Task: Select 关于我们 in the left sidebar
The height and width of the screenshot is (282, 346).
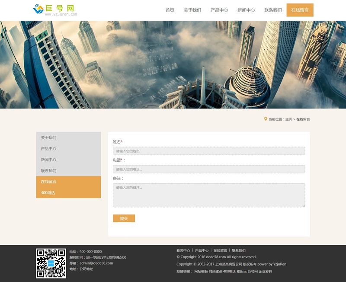Action: click(x=48, y=138)
